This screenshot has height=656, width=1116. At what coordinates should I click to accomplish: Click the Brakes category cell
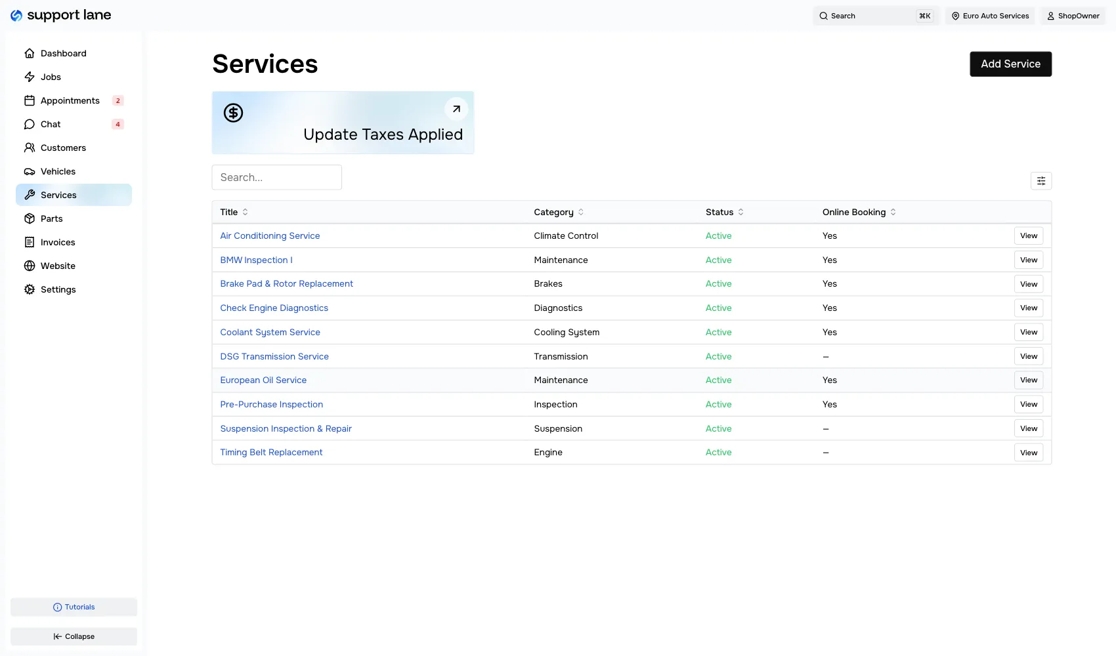pyautogui.click(x=548, y=283)
